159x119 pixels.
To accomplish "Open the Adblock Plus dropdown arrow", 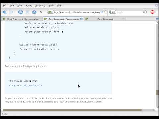I will 157,12.
